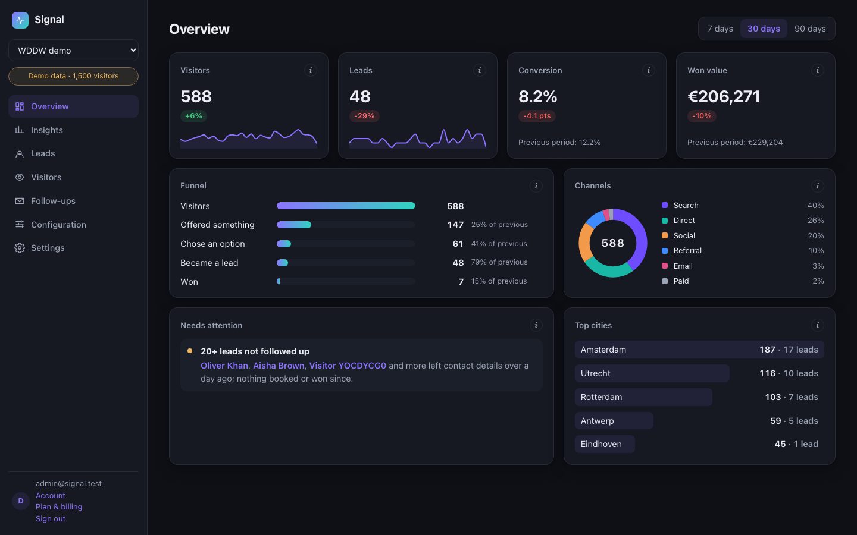
Task: Click 'Chose an option' funnel label
Action: click(212, 244)
